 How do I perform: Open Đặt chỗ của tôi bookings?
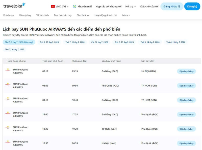149,7
